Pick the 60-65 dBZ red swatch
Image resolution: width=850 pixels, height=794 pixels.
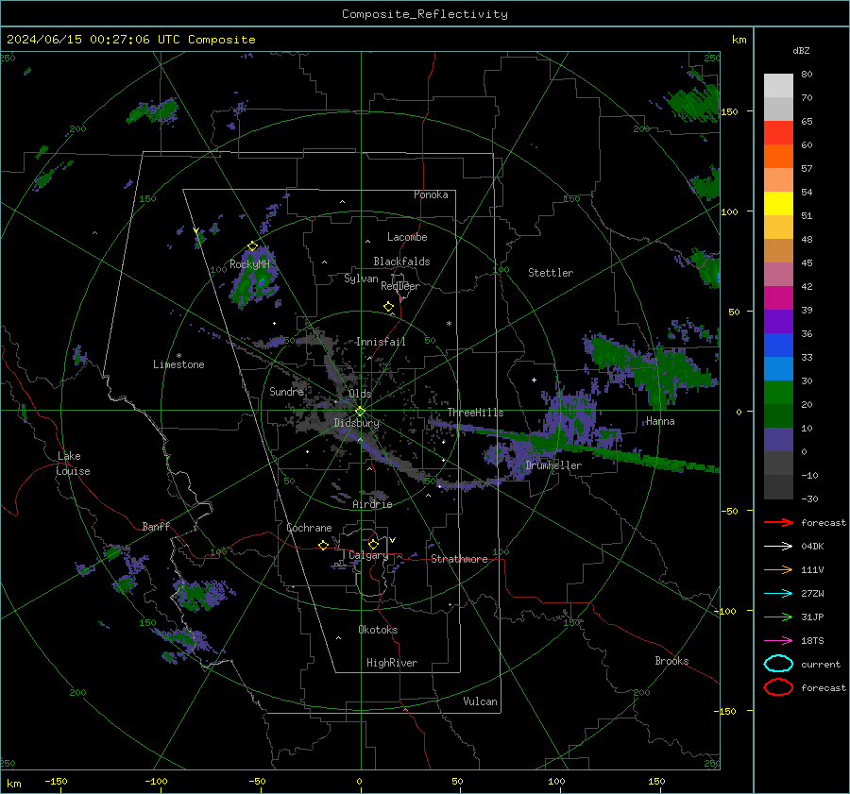coord(778,133)
